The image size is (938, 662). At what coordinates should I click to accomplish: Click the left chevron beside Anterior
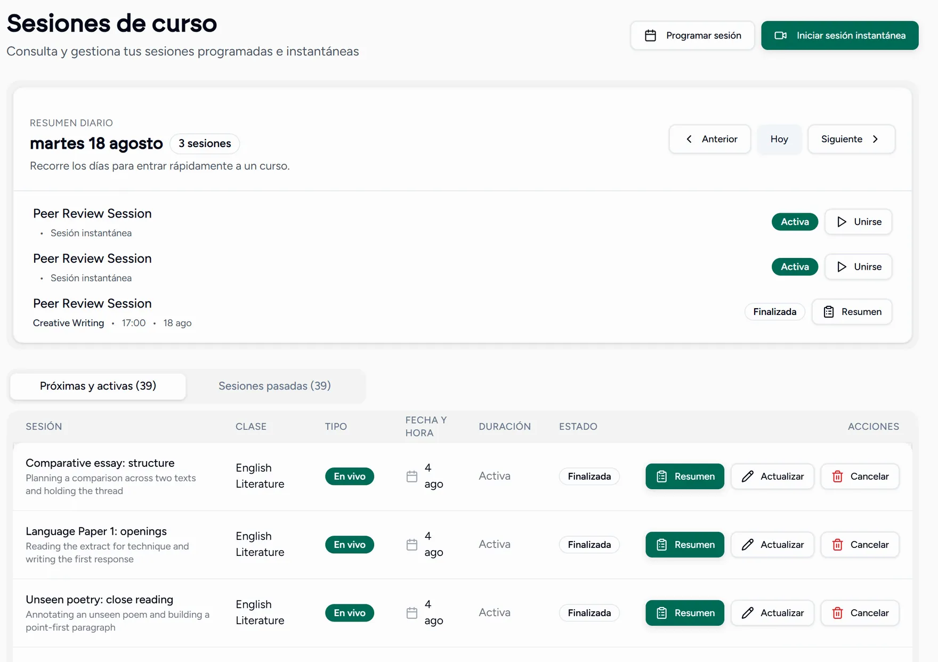click(x=689, y=139)
